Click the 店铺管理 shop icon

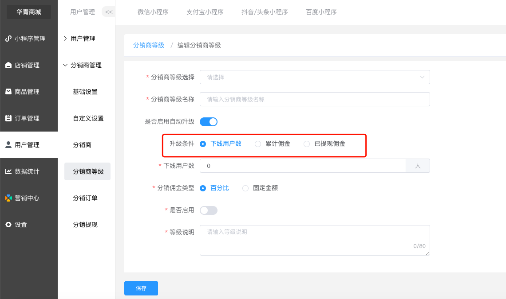8,65
